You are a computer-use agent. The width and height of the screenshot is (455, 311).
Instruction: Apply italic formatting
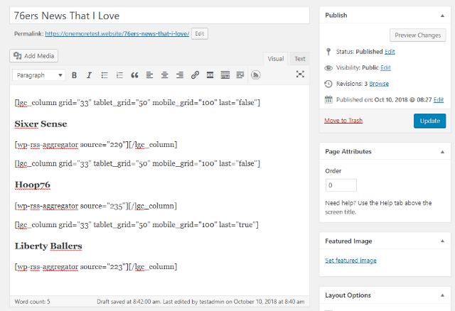click(x=89, y=75)
